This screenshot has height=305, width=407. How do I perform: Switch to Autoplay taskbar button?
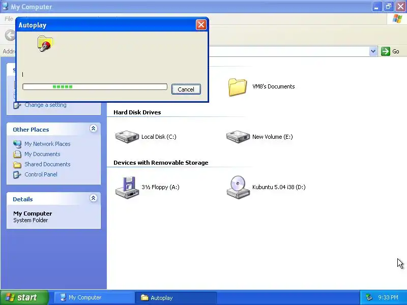click(x=176, y=297)
